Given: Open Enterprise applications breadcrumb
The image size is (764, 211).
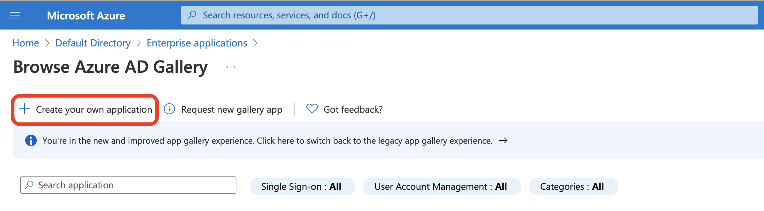Looking at the screenshot, I should pos(197,43).
